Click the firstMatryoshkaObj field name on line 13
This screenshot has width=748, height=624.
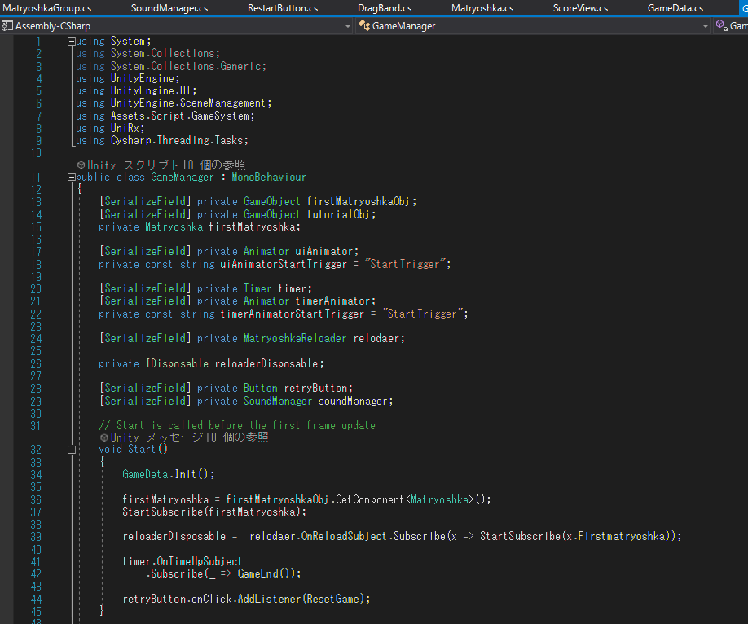pos(359,202)
